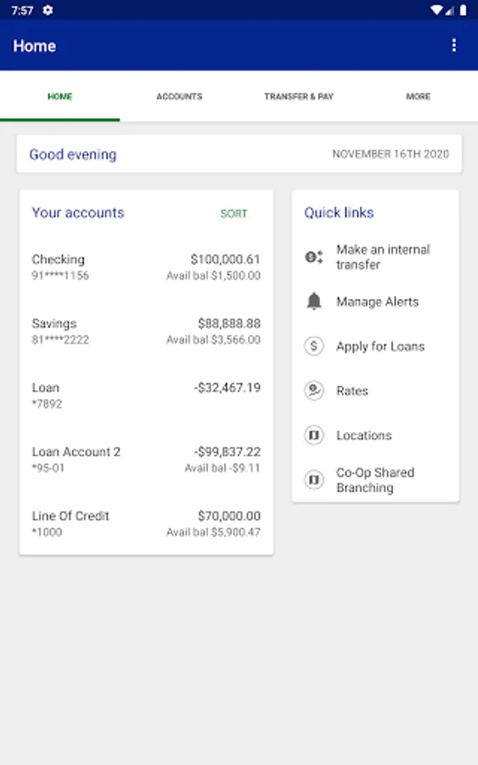Tap the Apply for Loans dollar icon

coord(314,346)
